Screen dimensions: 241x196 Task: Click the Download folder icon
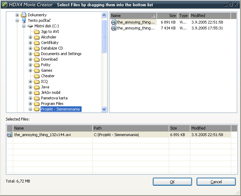[x=37, y=59]
